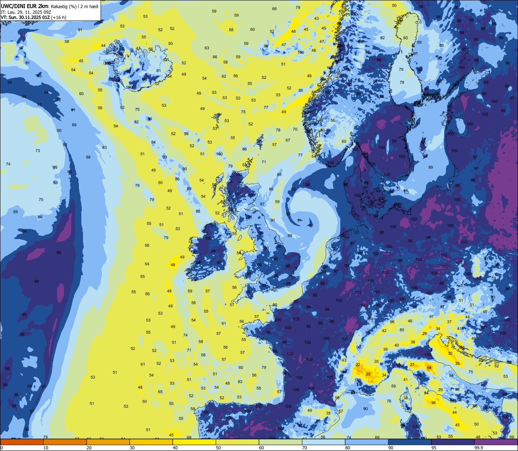Click the dark orange 0–10 legend segment
Viewport: 518px width, 451px height.
tap(21, 442)
